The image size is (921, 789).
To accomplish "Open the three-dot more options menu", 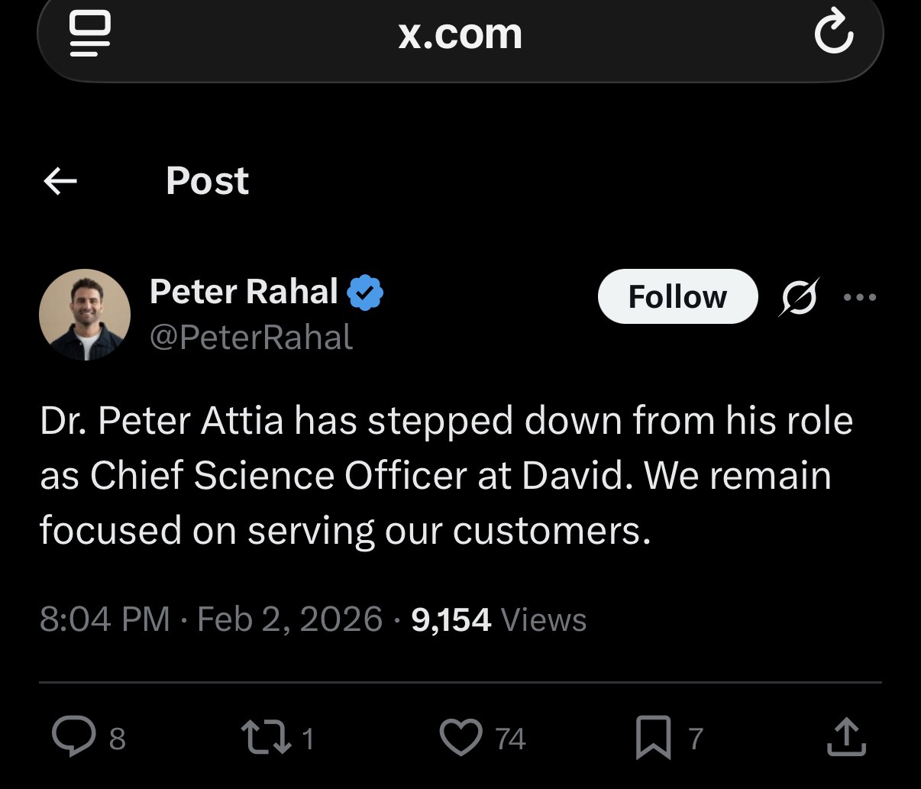I will coord(860,296).
